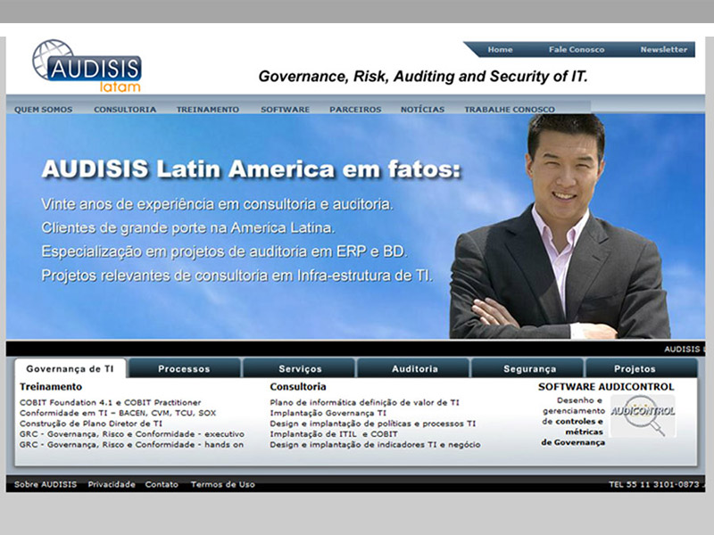Switch to the Auditoria tab

414,368
